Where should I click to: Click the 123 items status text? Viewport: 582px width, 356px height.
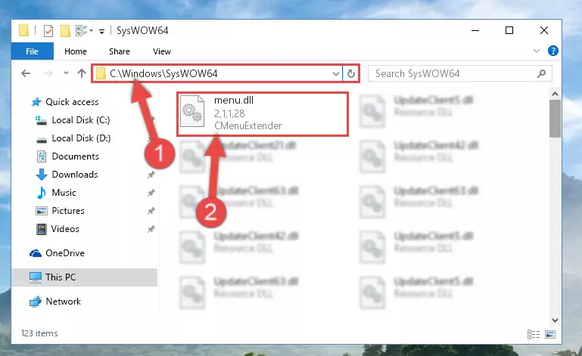tap(39, 333)
